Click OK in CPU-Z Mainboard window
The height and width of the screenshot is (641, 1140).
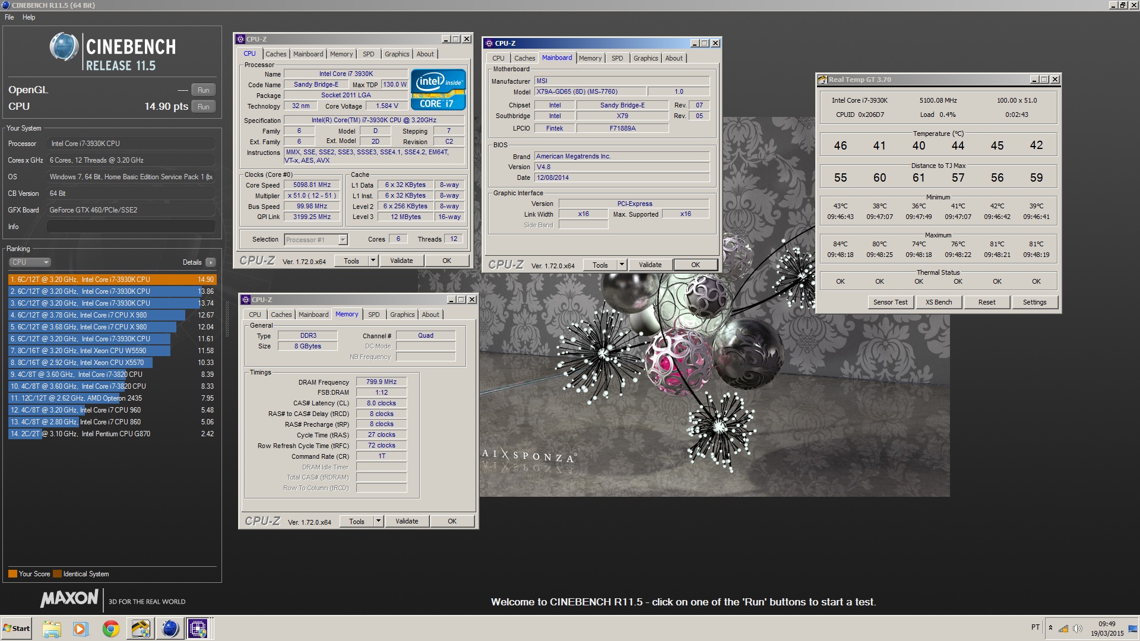pos(695,265)
